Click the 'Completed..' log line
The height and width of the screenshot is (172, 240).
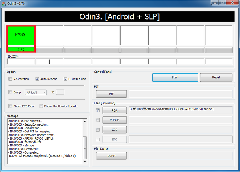(x=24, y=152)
